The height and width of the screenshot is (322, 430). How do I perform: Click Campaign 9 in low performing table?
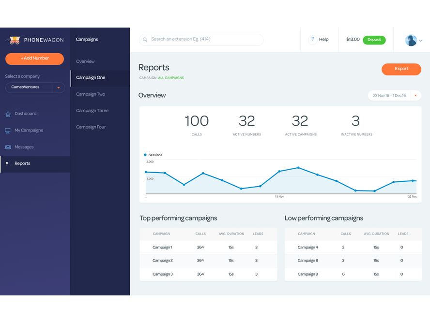pos(307,274)
